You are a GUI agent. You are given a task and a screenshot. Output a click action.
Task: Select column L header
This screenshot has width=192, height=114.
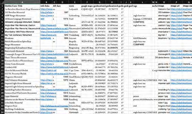[142, 2]
